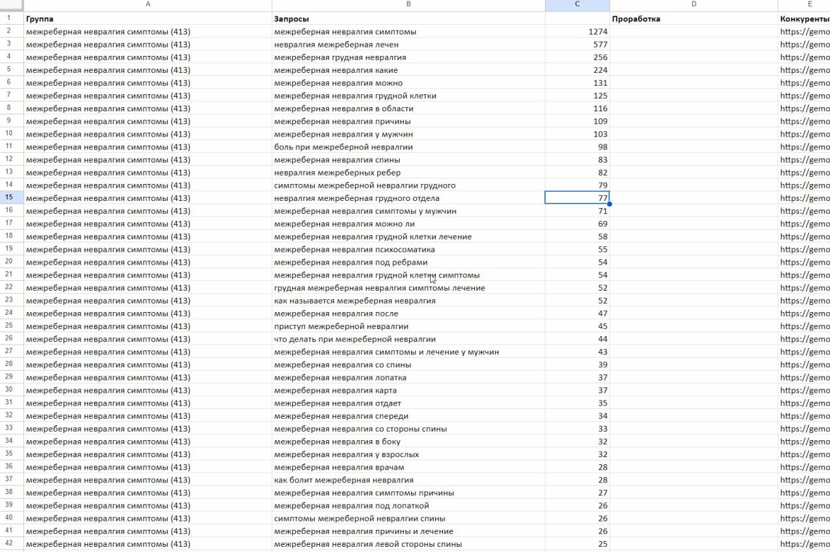The image size is (830, 552).
Task: Click cell 'межреберная невралгия у взрослых'
Action: tap(408, 454)
